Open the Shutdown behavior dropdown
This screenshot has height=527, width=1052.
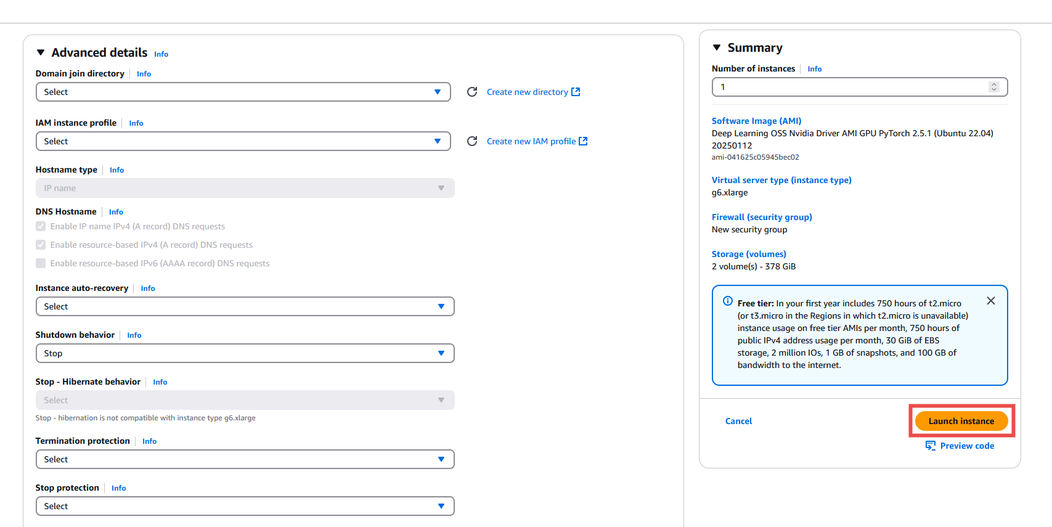(245, 353)
